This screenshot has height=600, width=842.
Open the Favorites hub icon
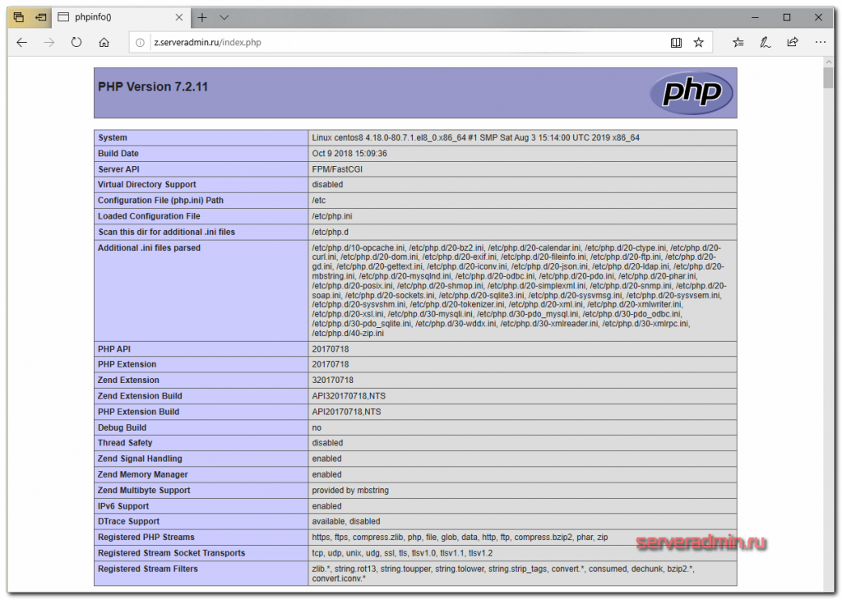point(738,42)
